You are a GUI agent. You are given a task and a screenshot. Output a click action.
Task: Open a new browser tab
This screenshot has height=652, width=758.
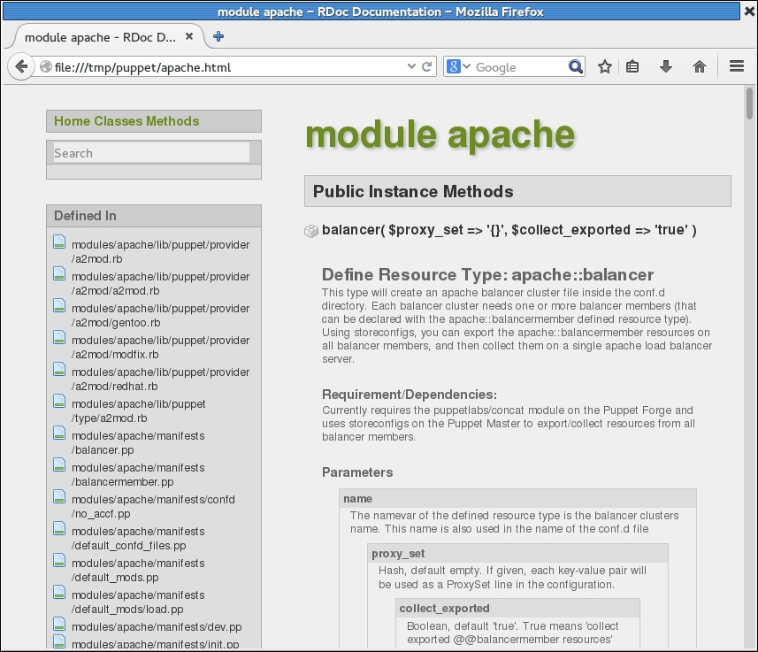coord(218,36)
